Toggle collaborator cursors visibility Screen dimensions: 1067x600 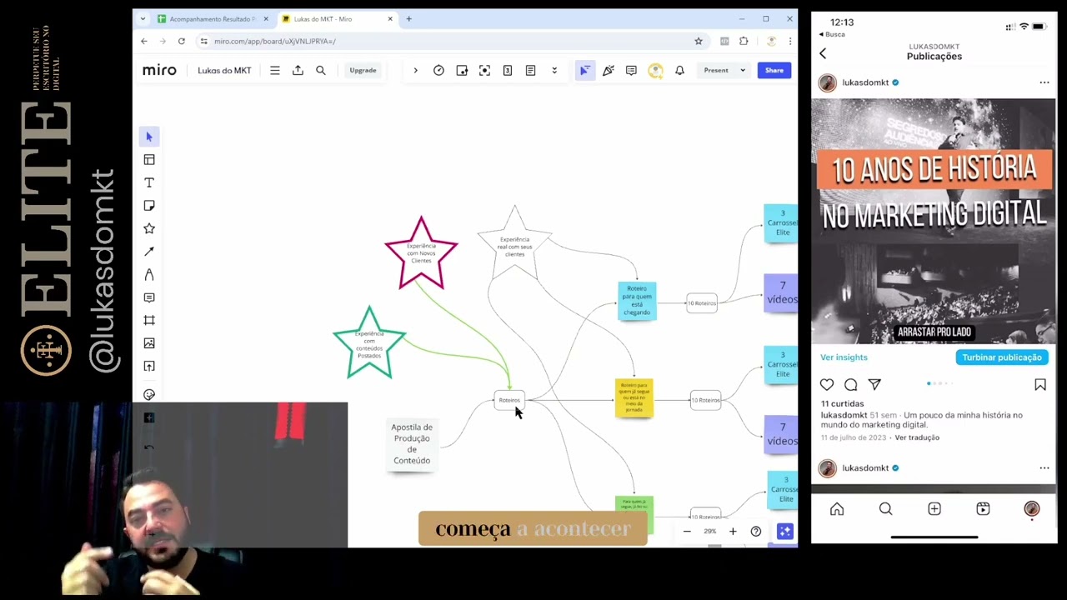coord(584,71)
